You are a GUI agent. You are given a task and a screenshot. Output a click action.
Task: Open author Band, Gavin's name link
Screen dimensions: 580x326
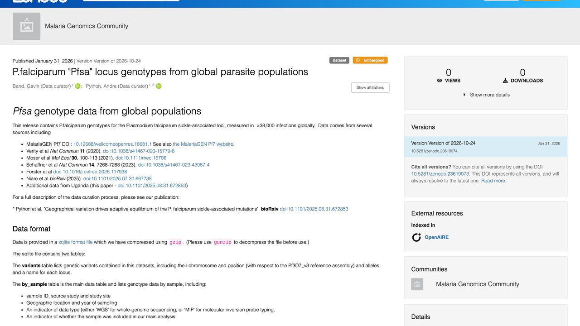pos(42,86)
